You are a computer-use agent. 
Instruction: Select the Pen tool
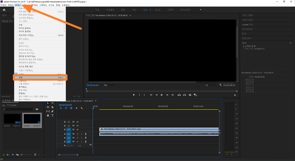[53, 111]
